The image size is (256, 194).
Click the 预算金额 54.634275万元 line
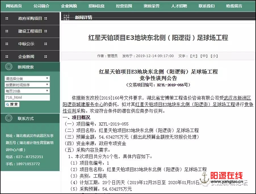[132, 137]
